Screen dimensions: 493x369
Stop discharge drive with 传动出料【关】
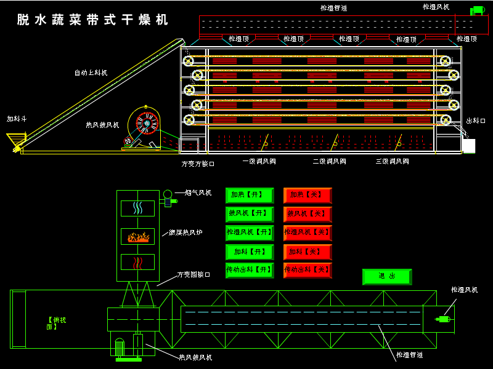click(x=307, y=270)
